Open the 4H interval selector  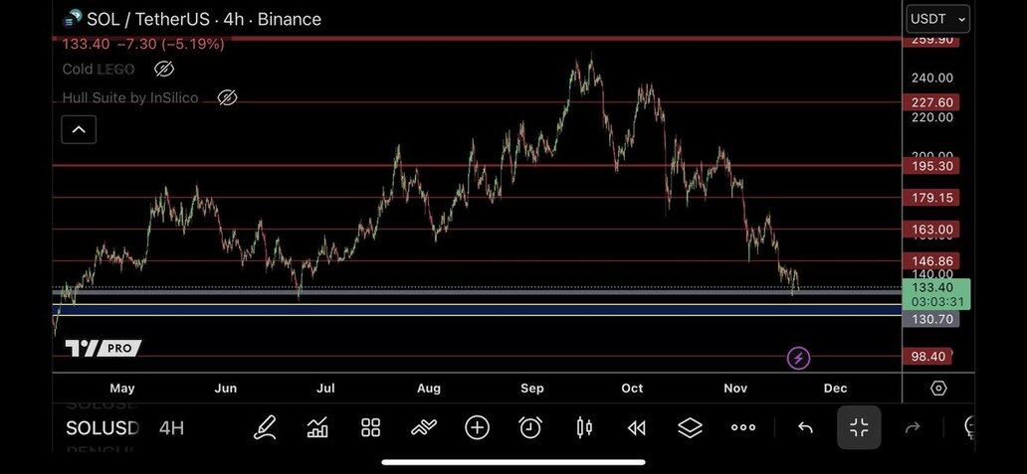pos(171,428)
